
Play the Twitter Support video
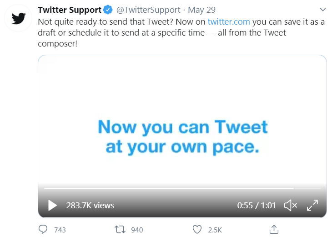52,206
